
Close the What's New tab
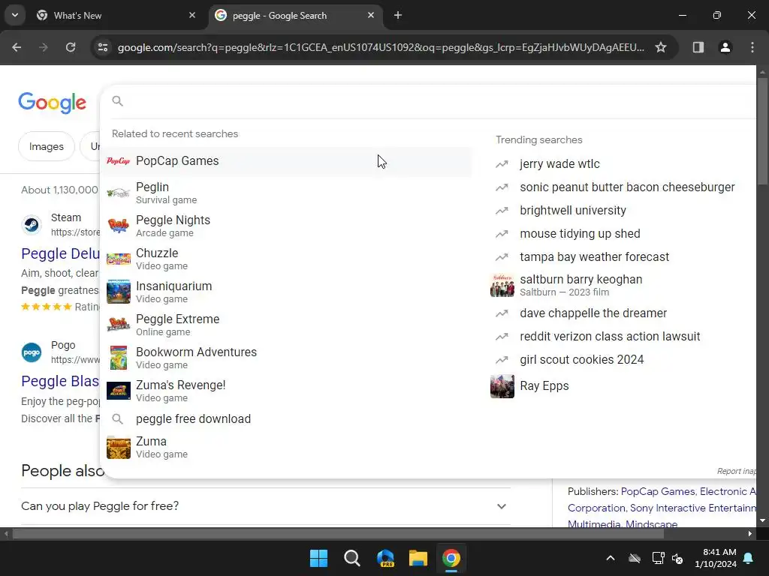192,15
